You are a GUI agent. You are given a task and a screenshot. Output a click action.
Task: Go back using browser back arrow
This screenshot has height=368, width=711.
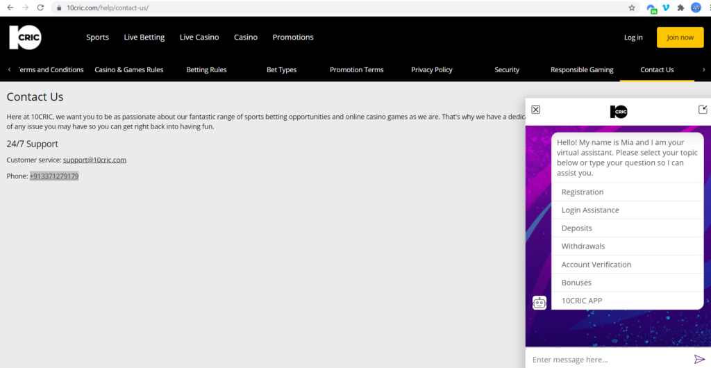coord(10,8)
